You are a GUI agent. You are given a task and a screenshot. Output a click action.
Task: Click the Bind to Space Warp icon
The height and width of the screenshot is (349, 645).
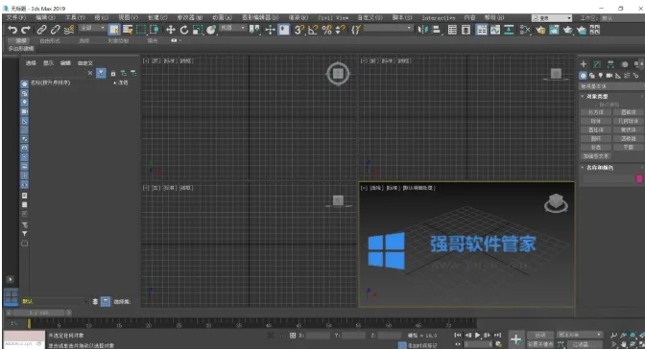[69, 30]
